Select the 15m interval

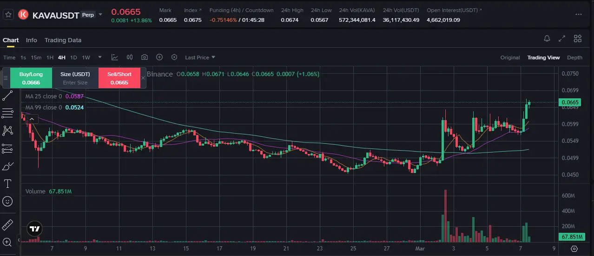point(36,58)
